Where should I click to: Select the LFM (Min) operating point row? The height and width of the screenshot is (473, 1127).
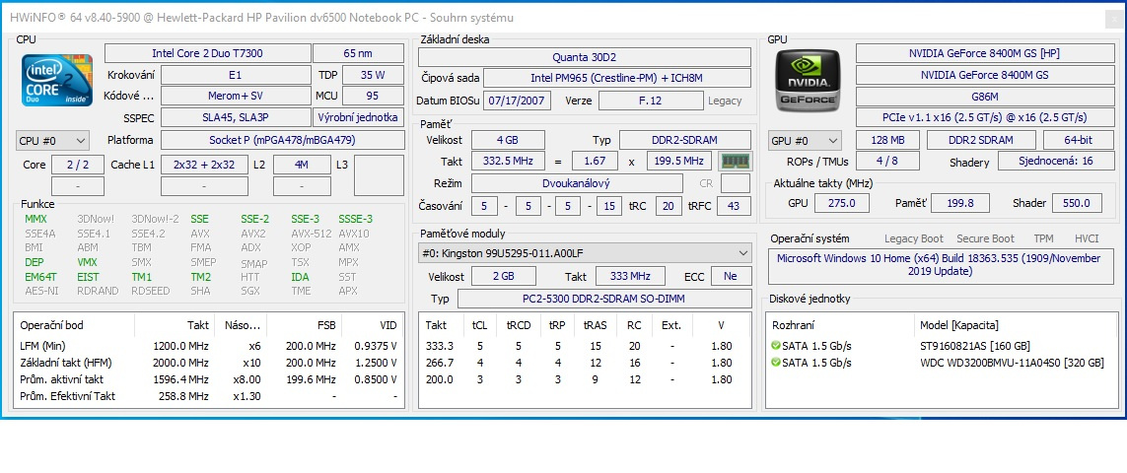[208, 346]
